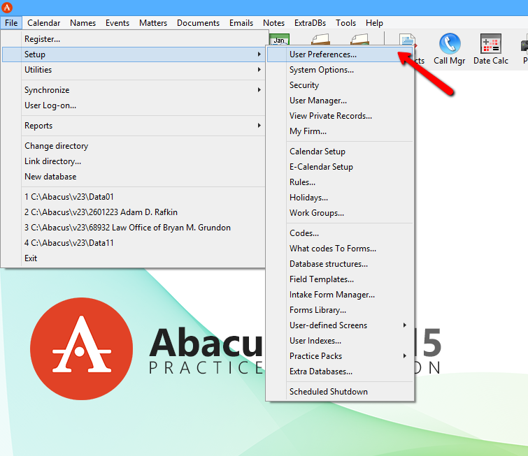Open the Help menu
This screenshot has height=456, width=528.
pos(374,23)
